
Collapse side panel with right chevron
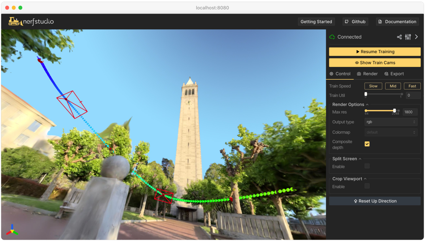coord(417,37)
